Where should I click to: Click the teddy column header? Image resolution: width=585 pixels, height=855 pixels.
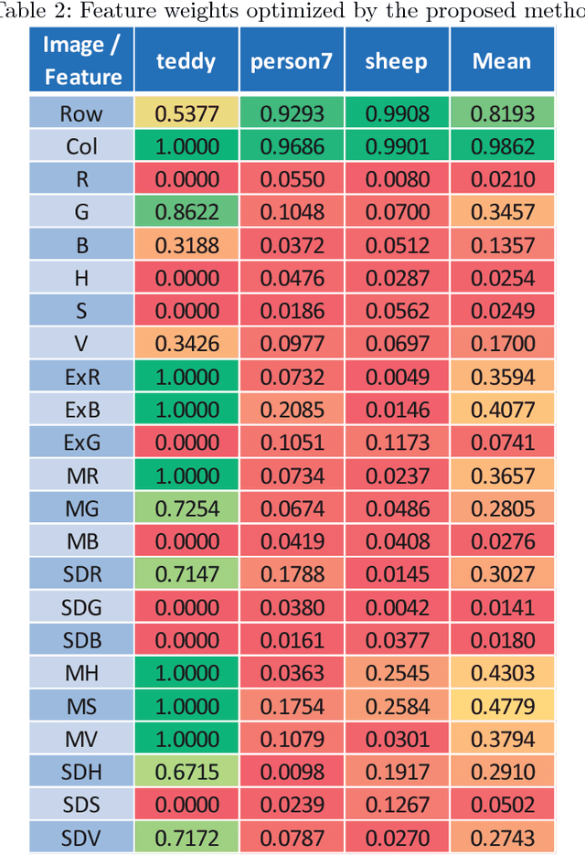pos(186,60)
